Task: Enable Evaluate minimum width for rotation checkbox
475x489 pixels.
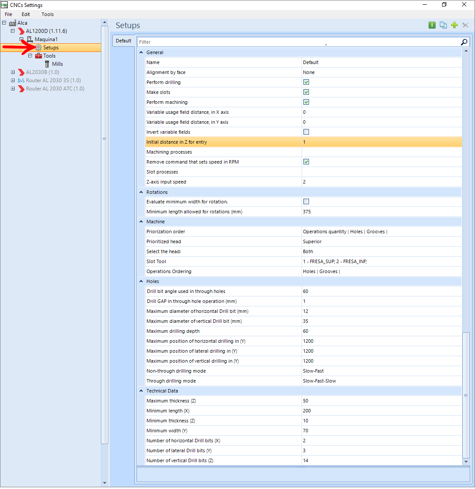Action: pos(306,202)
